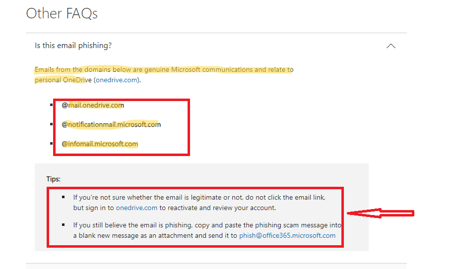
Task: Click the 'Tips:' label
Action: coord(53,179)
